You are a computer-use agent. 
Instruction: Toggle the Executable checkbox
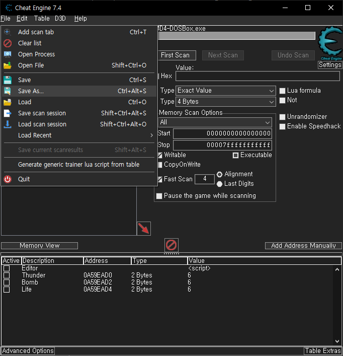point(235,155)
